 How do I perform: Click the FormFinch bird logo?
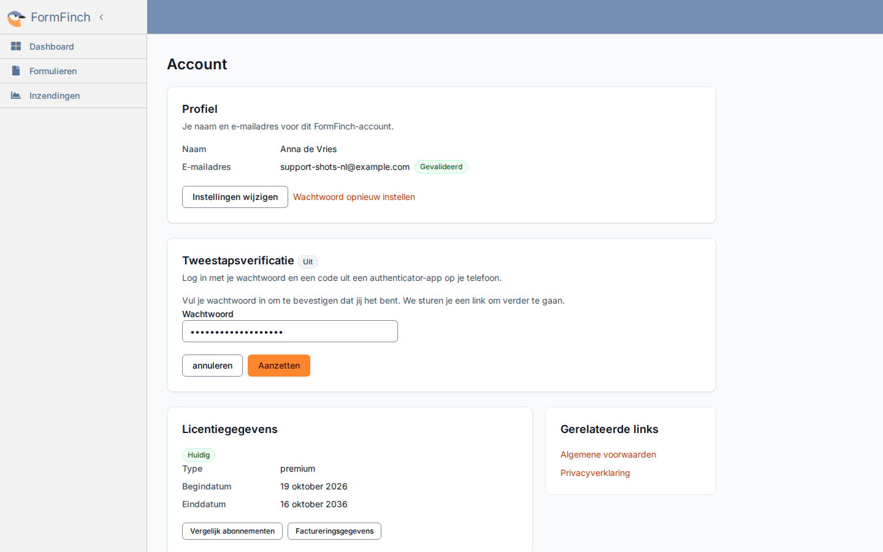coord(16,18)
